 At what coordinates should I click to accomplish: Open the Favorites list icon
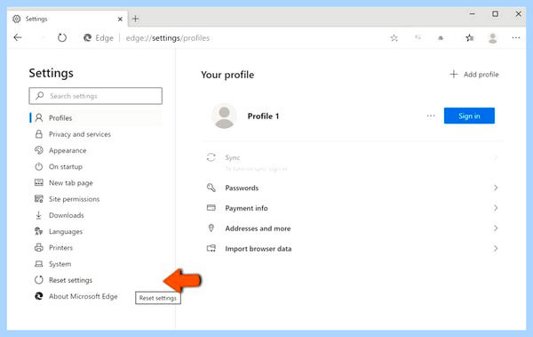[x=469, y=37]
